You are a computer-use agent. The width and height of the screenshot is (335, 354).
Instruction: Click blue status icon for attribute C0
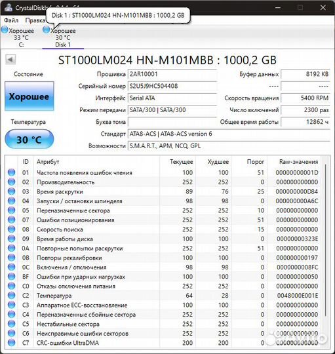11,286
